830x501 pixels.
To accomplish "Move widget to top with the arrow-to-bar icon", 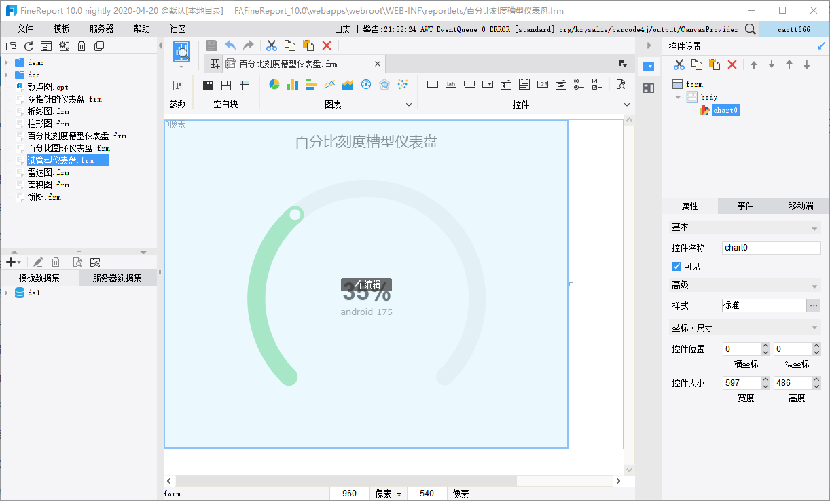I will click(754, 64).
